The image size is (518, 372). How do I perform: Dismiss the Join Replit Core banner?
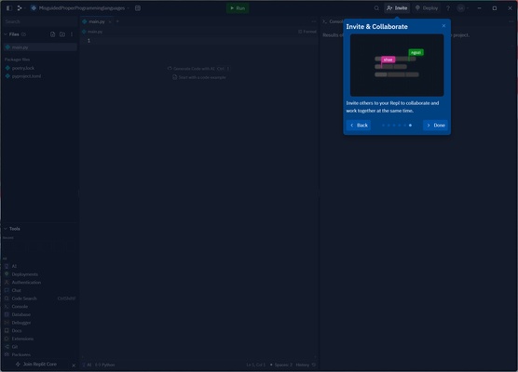click(x=74, y=365)
